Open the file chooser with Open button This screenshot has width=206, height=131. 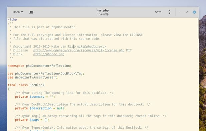click(18, 12)
